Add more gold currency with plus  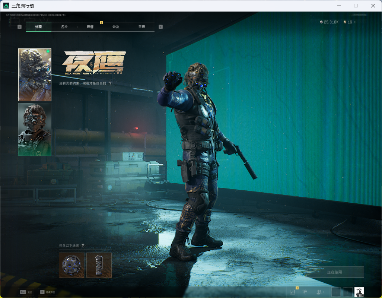click(355, 22)
